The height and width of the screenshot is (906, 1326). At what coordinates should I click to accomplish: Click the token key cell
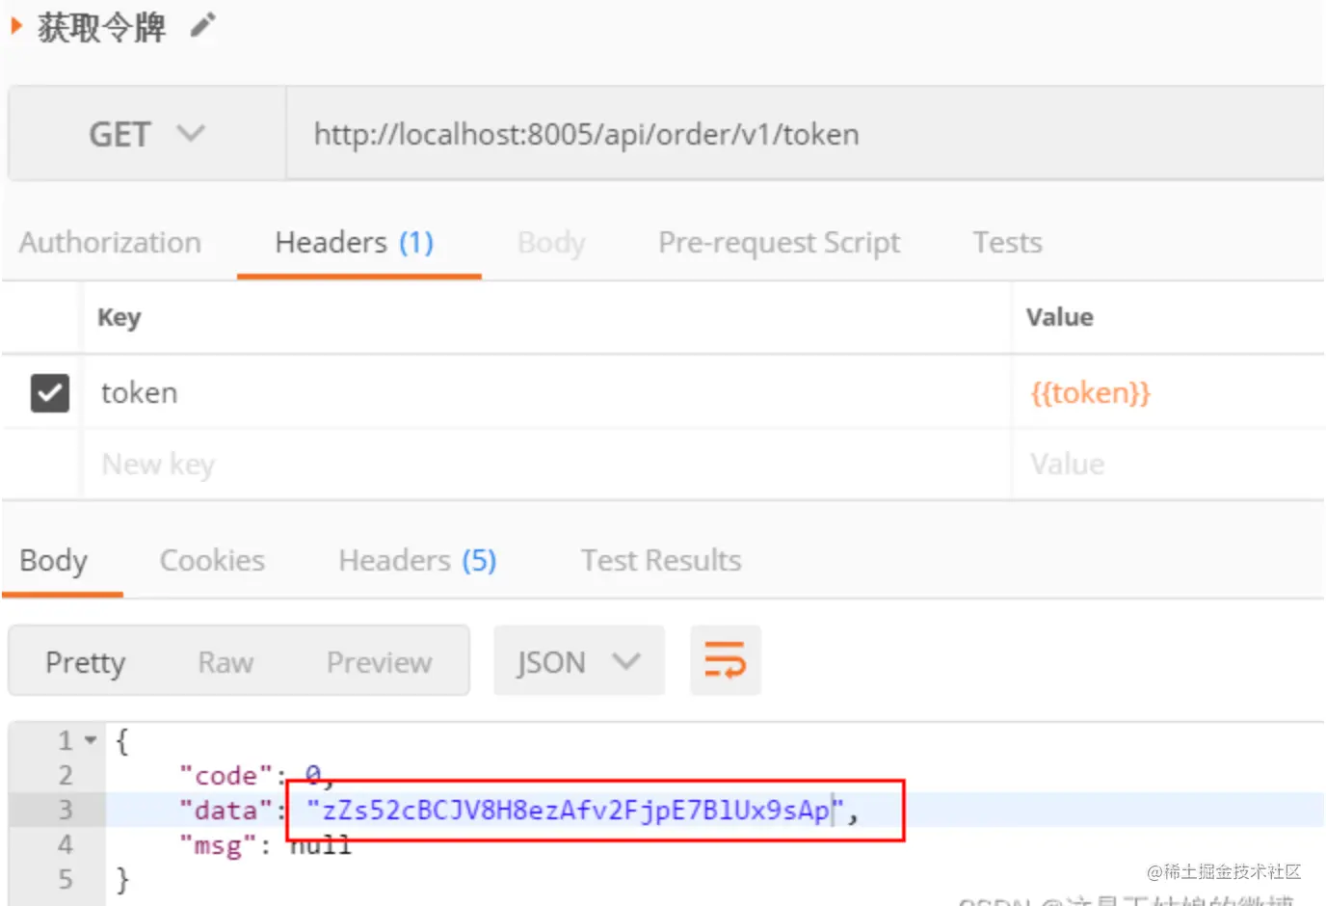coord(546,392)
